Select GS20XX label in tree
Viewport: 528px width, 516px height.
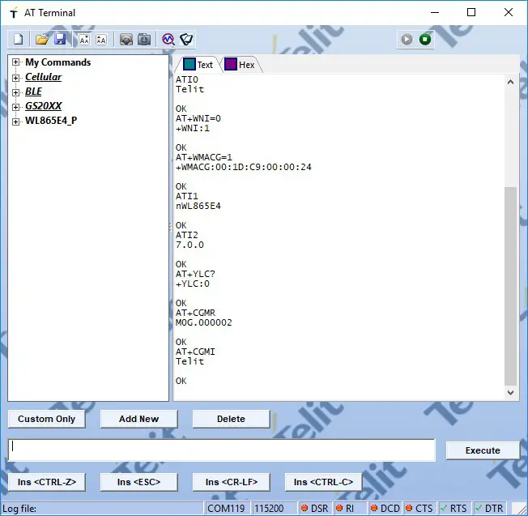(44, 106)
